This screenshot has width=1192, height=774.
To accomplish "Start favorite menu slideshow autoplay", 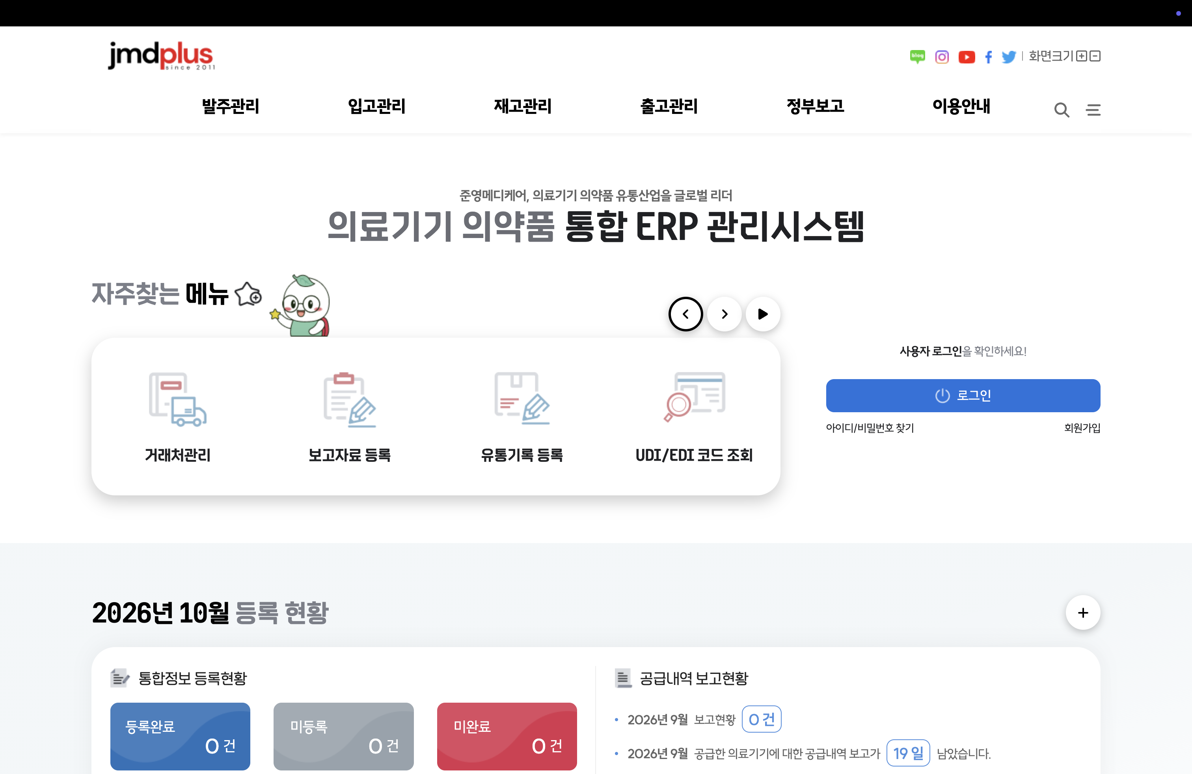I will pyautogui.click(x=763, y=314).
